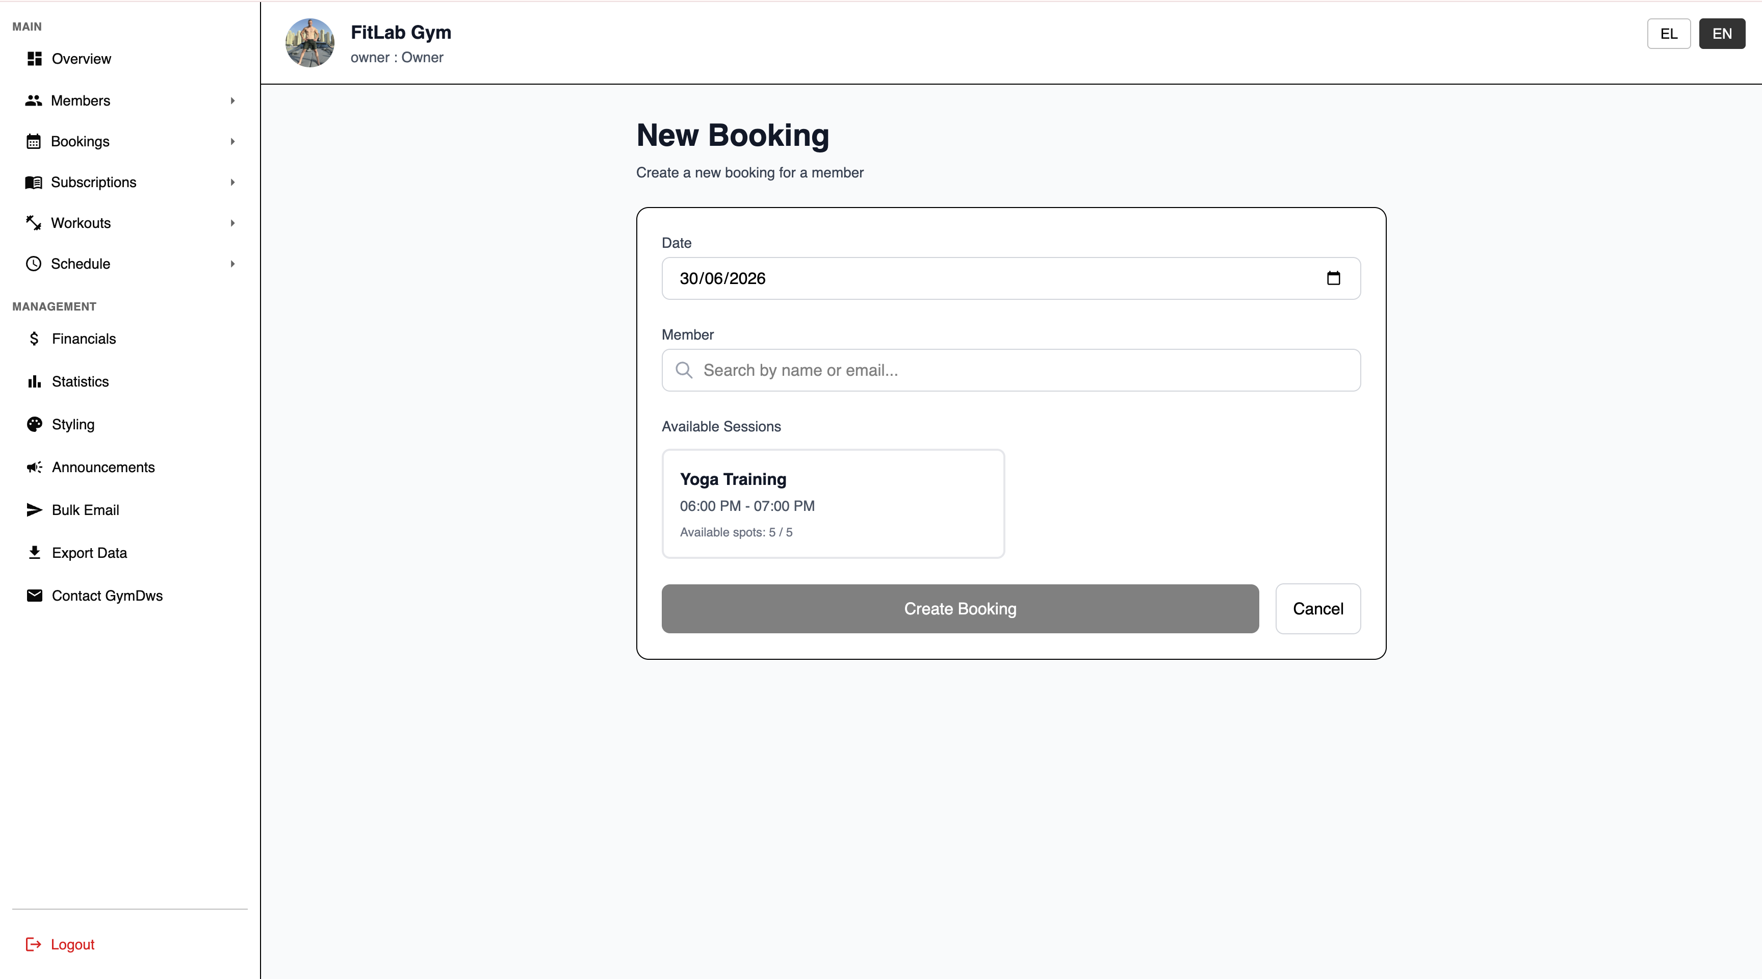The height and width of the screenshot is (979, 1762).
Task: Select Contact GymDws in the sidebar
Action: point(130,596)
